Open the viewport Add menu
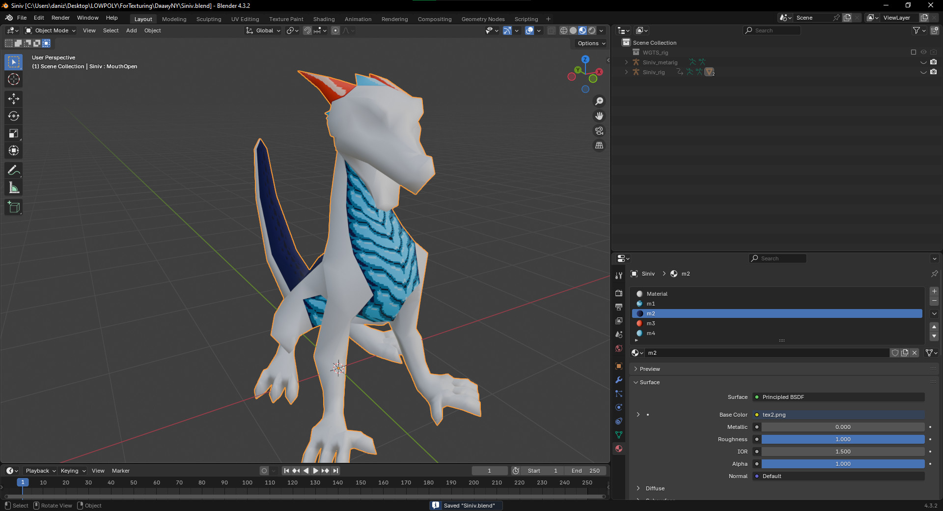This screenshot has height=511, width=943. pyautogui.click(x=131, y=30)
